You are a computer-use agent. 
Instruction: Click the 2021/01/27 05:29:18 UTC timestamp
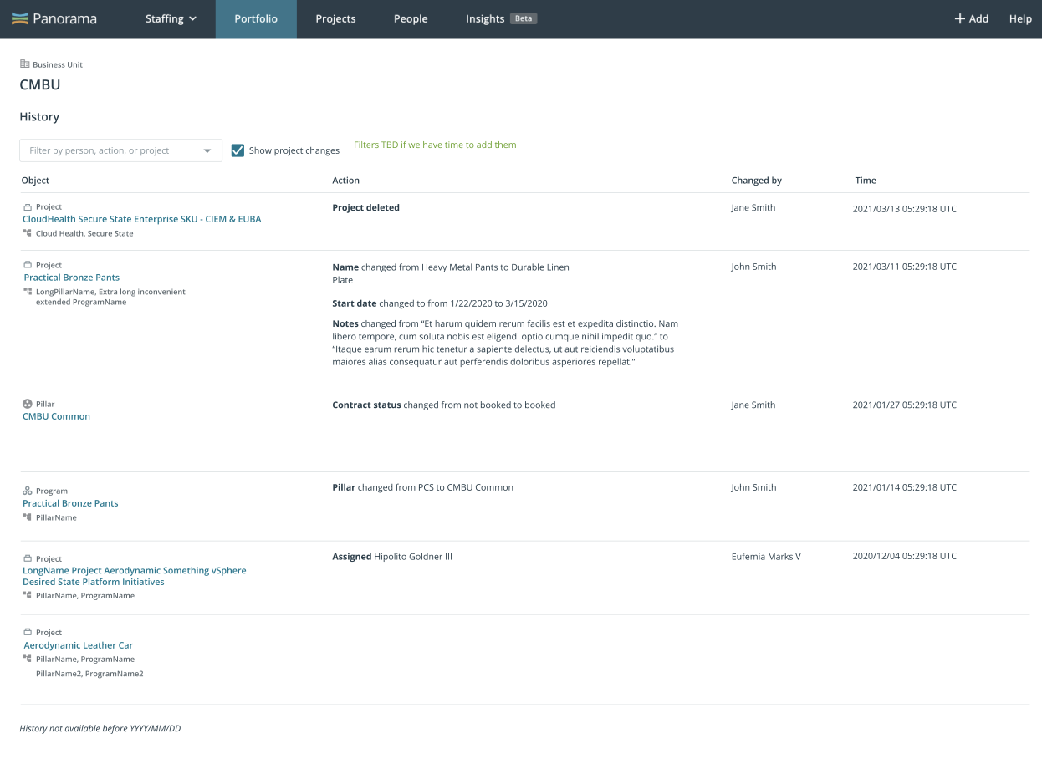(904, 405)
